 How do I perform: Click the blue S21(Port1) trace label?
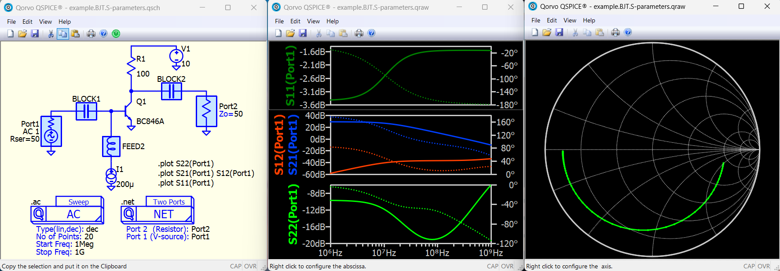tap(293, 145)
